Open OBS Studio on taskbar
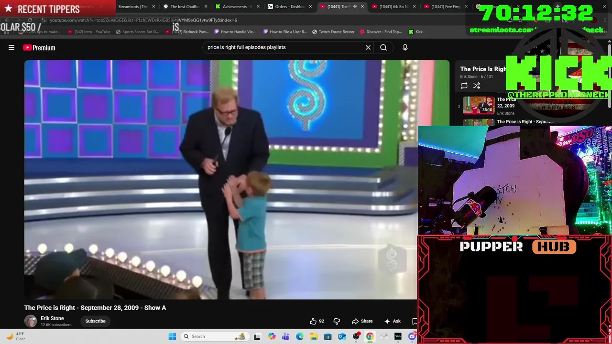 (x=356, y=336)
